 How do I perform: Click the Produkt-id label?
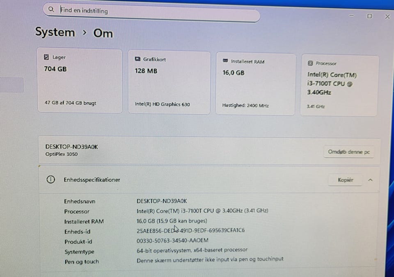coord(78,242)
